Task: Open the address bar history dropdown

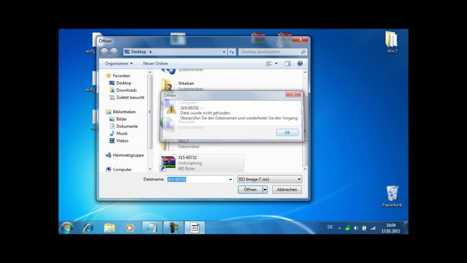Action: 224,52
